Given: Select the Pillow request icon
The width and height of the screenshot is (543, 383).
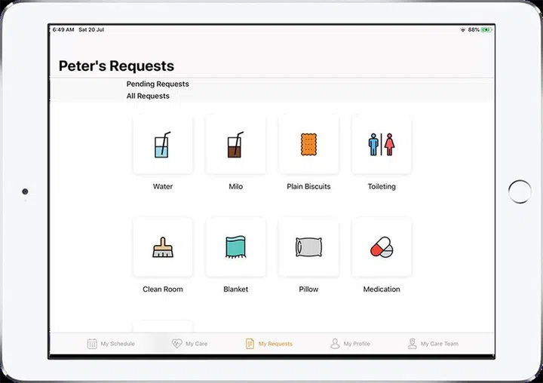Looking at the screenshot, I should point(308,247).
